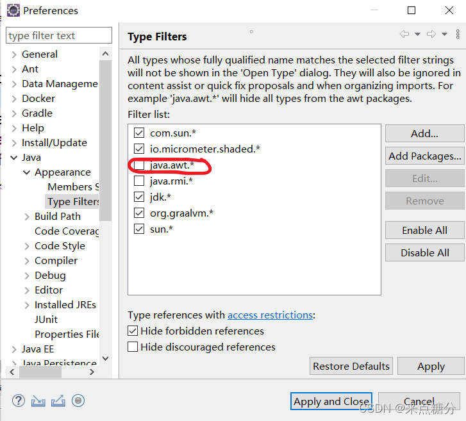This screenshot has height=421, width=466.
Task: Click the Enable All button
Action: [x=424, y=230]
